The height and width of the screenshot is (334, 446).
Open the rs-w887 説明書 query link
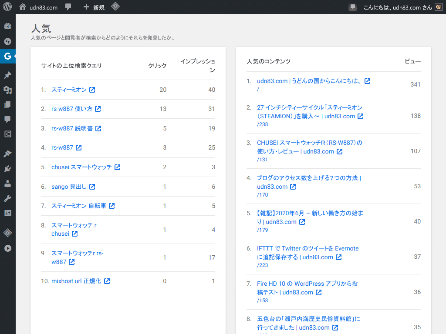point(76,128)
